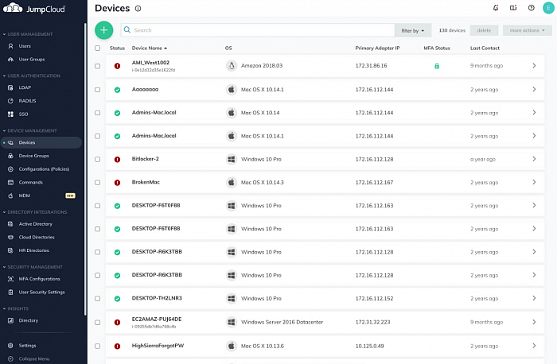Click the info icon beside Devices title
The image size is (557, 364).
click(x=138, y=9)
